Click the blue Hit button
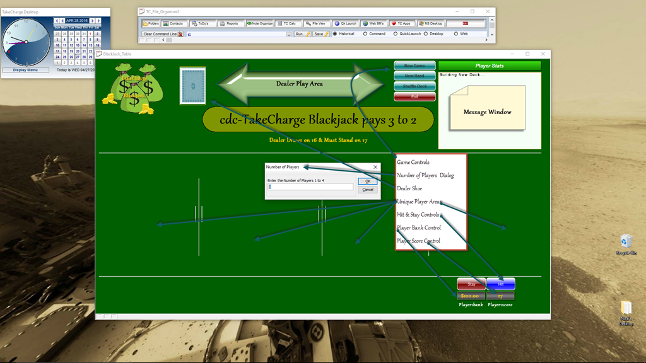646x363 pixels. click(x=500, y=284)
